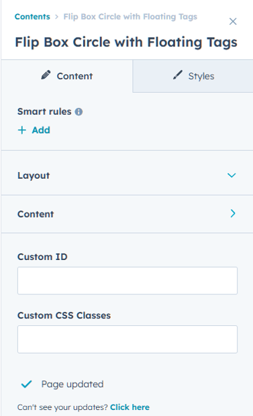Go back to Contents breadcrumb
253x416 pixels.
[32, 17]
